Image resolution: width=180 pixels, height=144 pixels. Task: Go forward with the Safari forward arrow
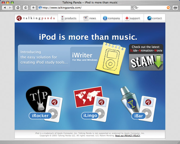coord(10,8)
